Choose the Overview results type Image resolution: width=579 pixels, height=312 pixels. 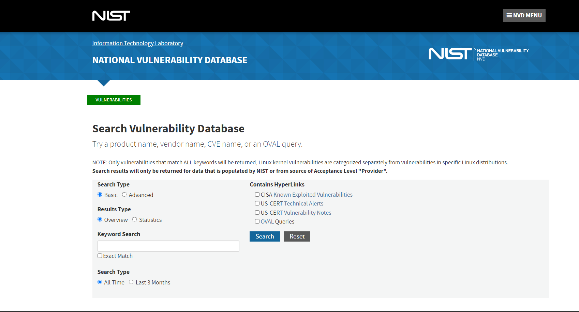pos(100,219)
